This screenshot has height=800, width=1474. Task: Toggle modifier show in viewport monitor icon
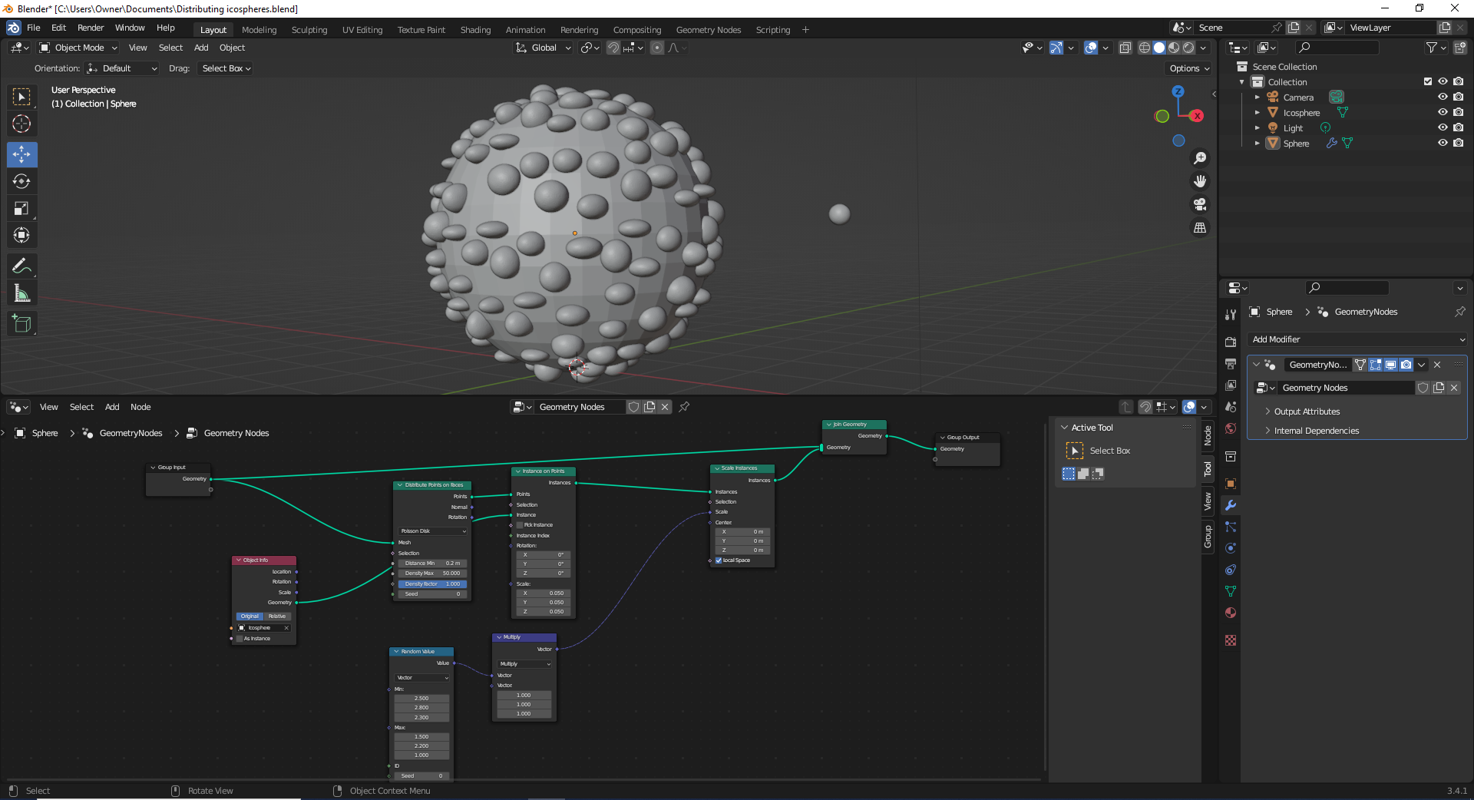click(1390, 365)
